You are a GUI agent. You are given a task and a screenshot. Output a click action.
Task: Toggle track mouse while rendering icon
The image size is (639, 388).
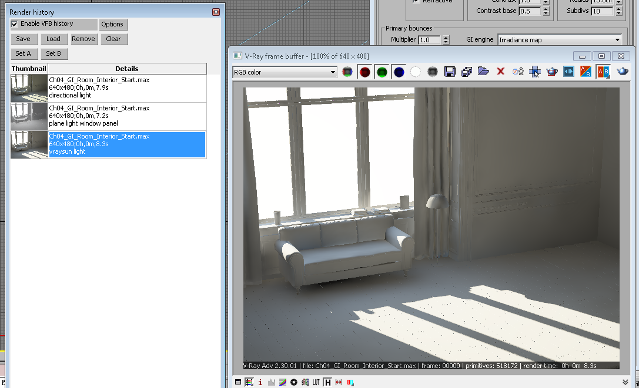click(535, 72)
